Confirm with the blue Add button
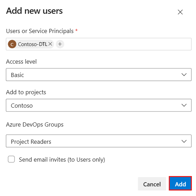 (180, 184)
